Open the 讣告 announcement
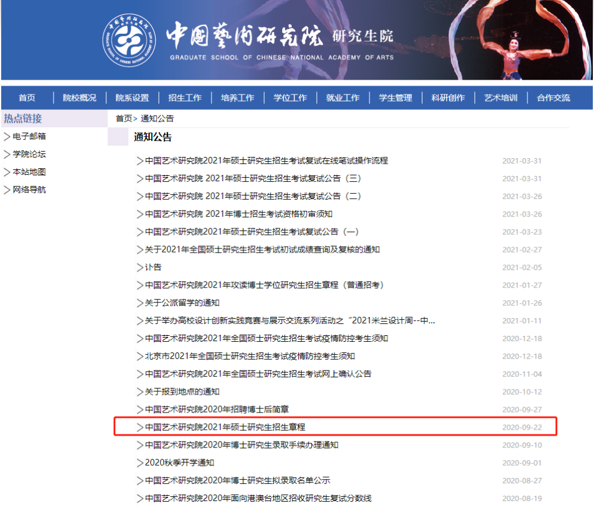Image resolution: width=594 pixels, height=507 pixels. click(153, 267)
